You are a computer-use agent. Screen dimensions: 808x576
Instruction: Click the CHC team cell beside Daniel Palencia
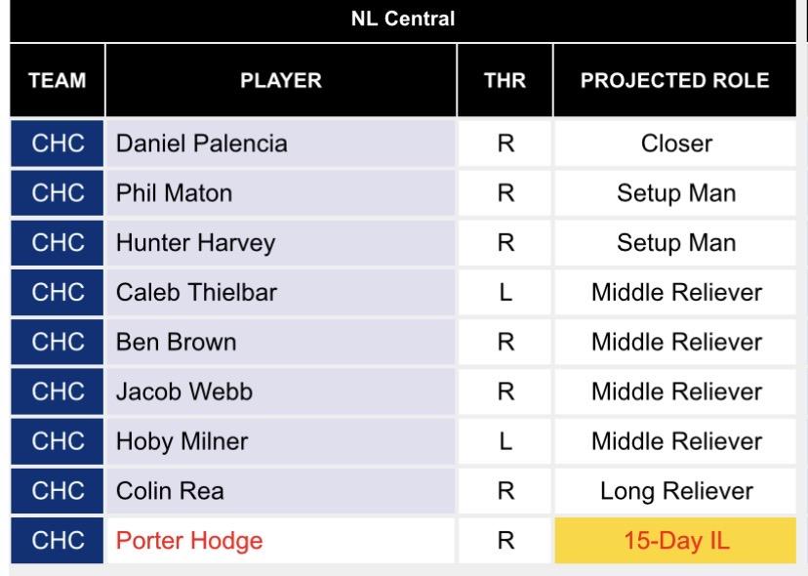(58, 144)
